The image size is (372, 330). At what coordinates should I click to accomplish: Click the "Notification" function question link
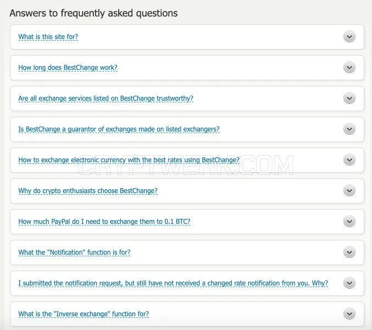pos(74,252)
